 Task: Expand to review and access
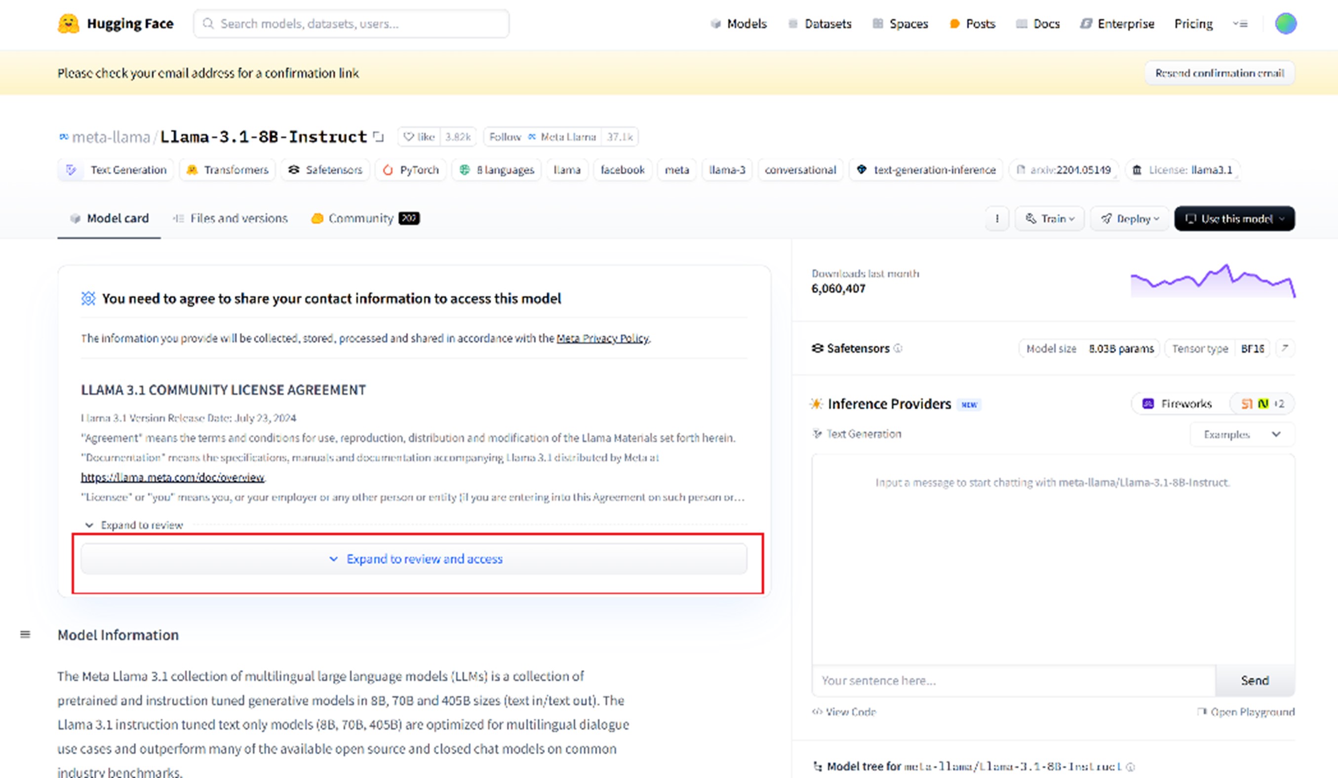tap(414, 559)
